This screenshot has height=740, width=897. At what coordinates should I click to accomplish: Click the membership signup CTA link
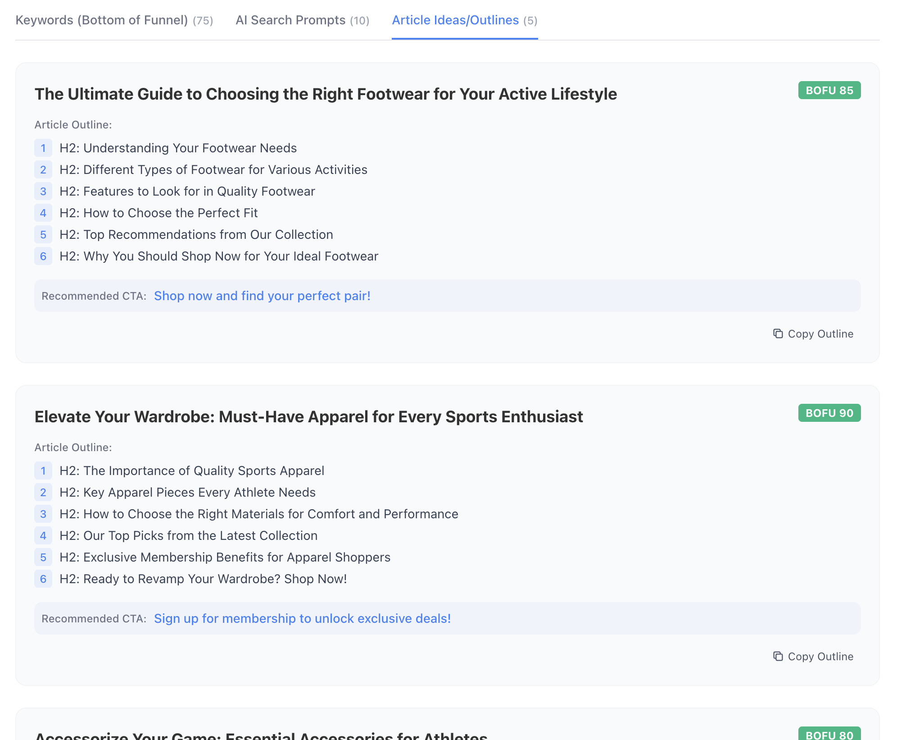pos(302,618)
